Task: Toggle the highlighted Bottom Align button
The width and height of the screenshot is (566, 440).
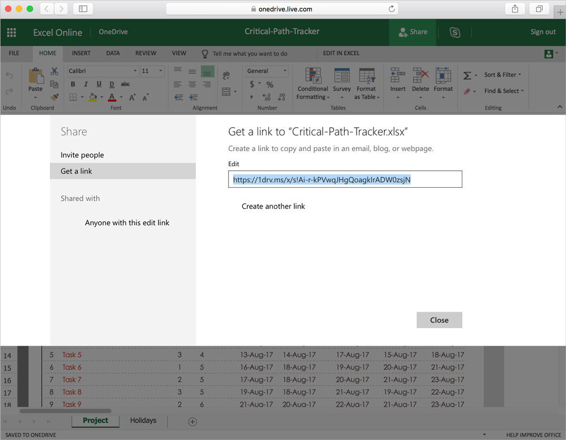Action: (208, 71)
